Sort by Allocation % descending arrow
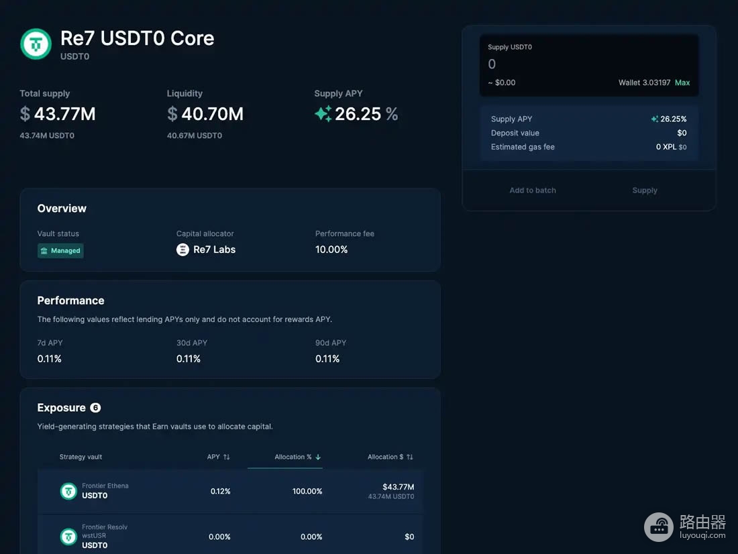This screenshot has width=738, height=554. pos(318,457)
